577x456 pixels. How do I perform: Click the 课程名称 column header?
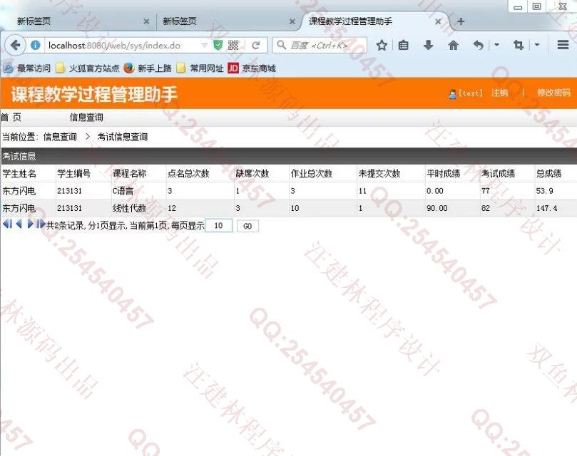click(x=129, y=174)
